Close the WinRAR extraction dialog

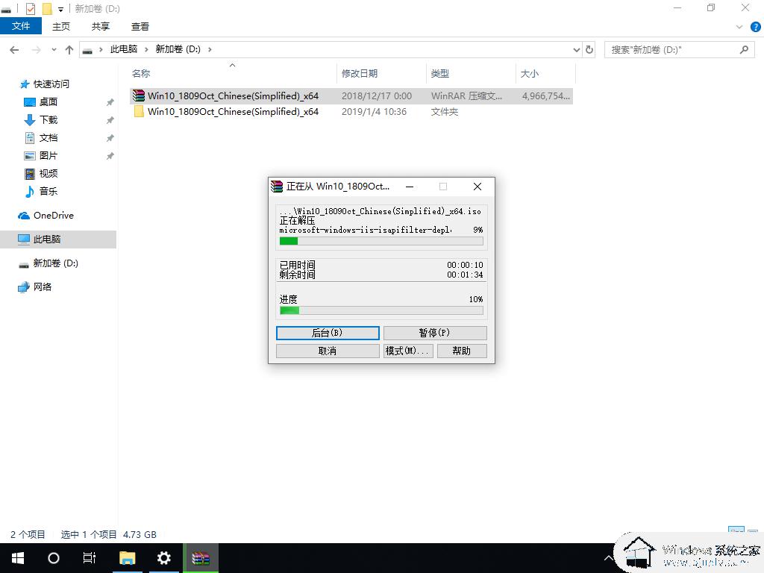click(x=477, y=187)
